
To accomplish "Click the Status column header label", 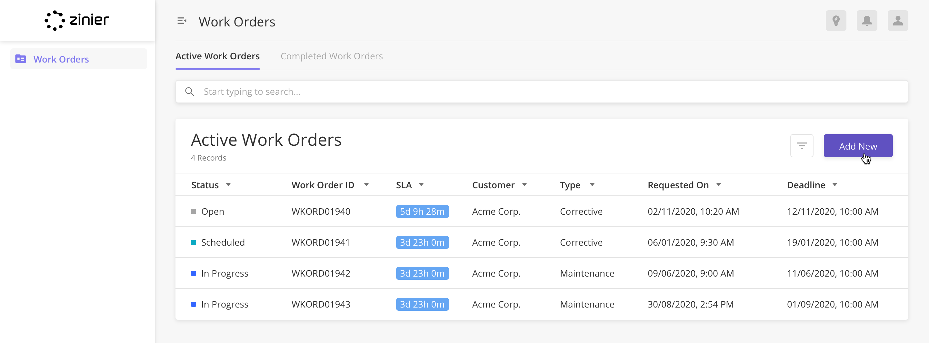I will click(205, 185).
